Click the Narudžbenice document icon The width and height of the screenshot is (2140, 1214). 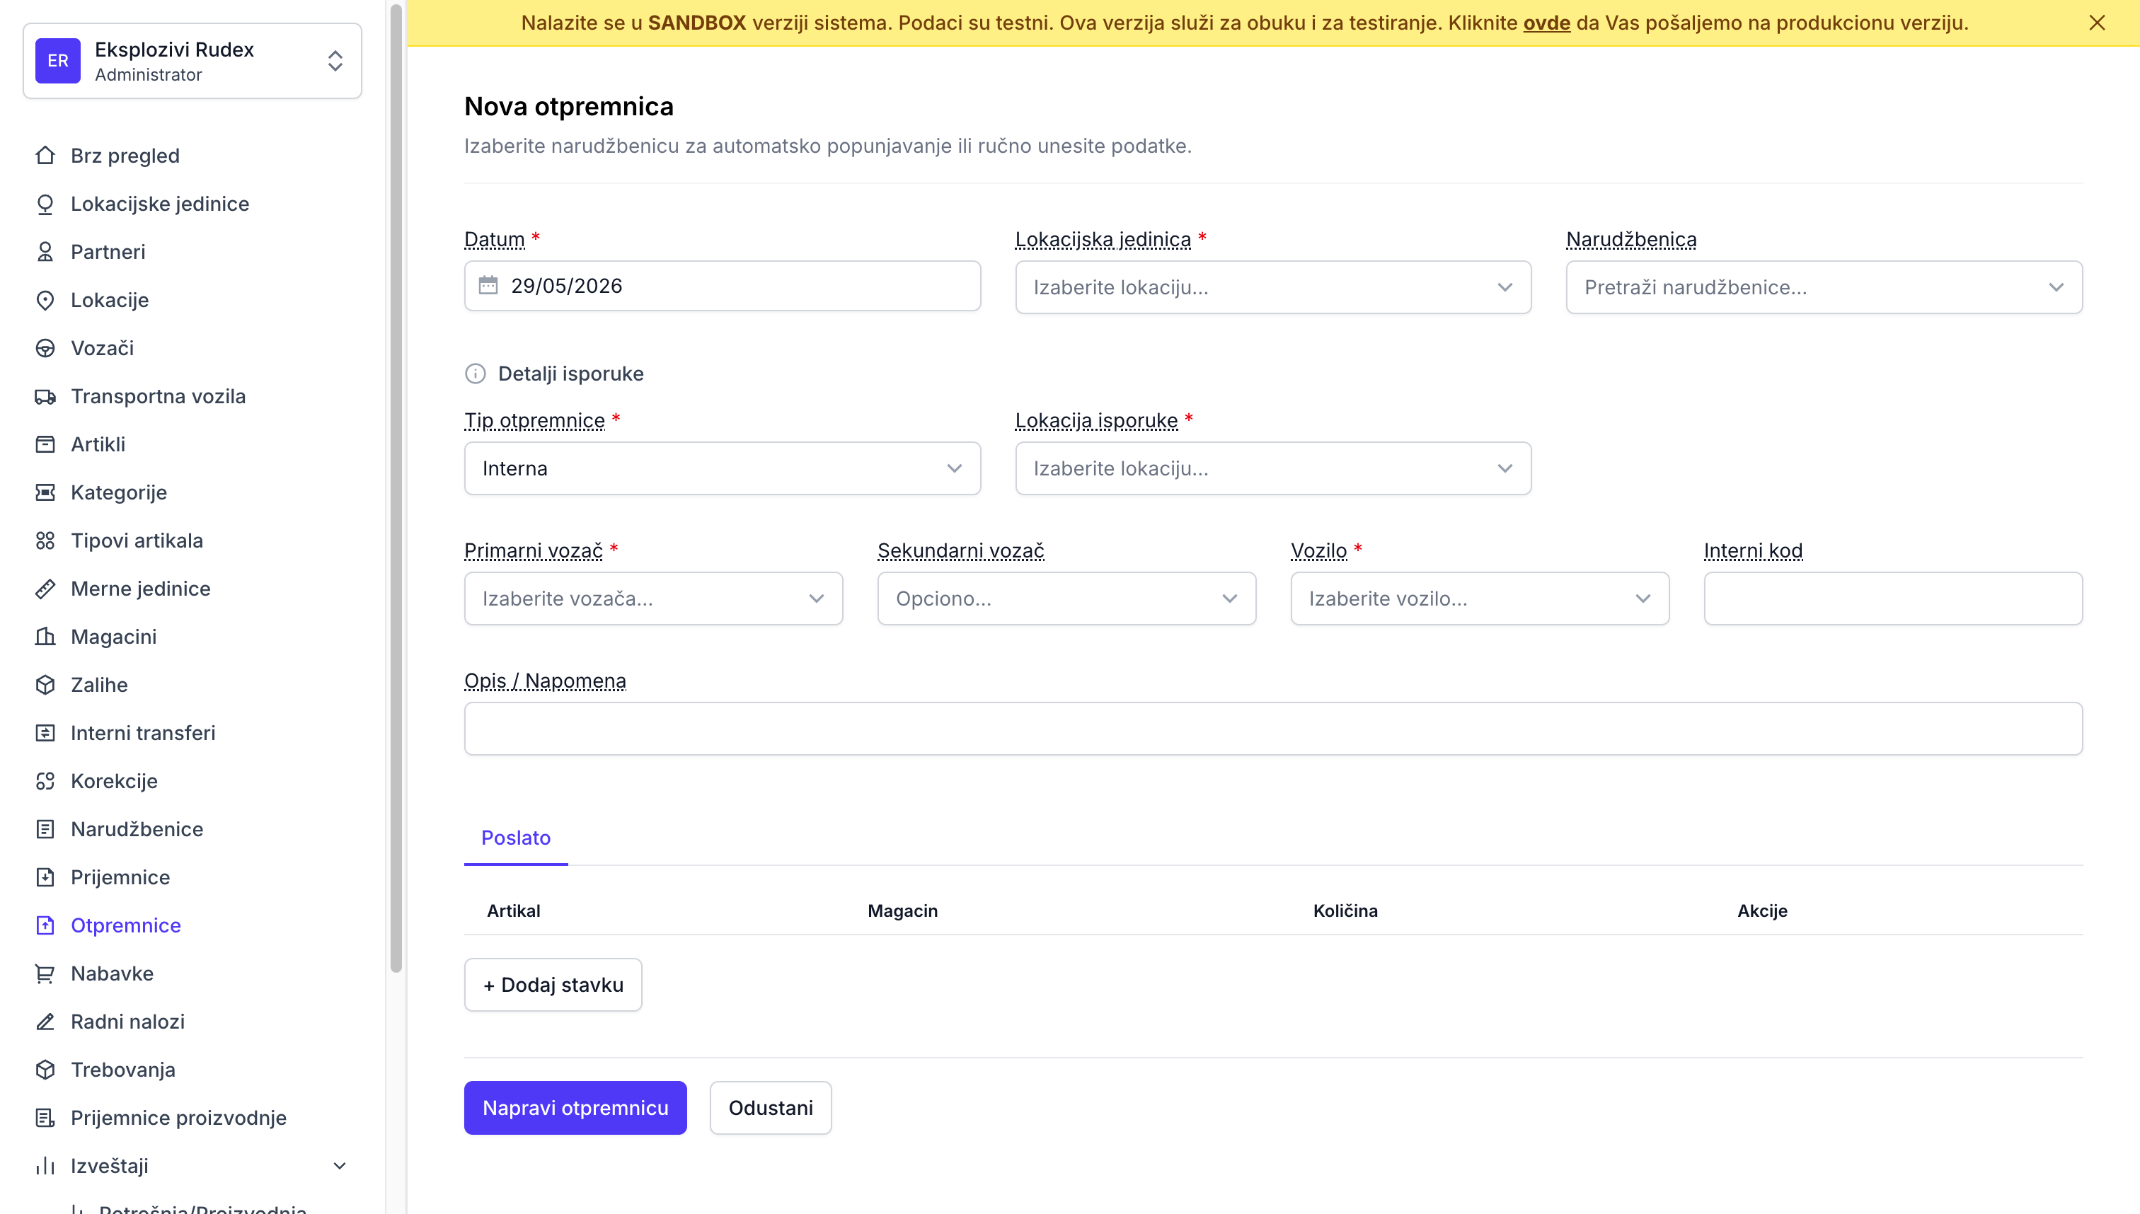point(45,829)
